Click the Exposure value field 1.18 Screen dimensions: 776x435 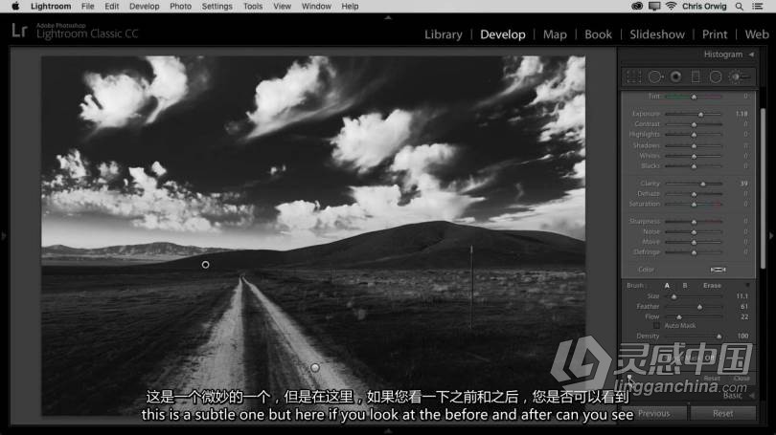pos(742,114)
